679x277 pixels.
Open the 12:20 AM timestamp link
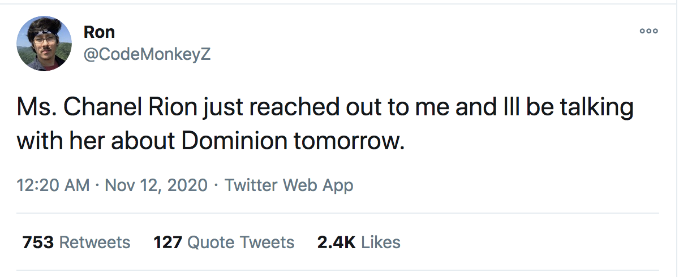(53, 185)
